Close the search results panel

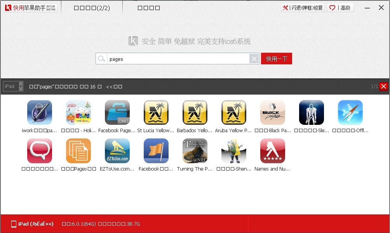pos(383,86)
